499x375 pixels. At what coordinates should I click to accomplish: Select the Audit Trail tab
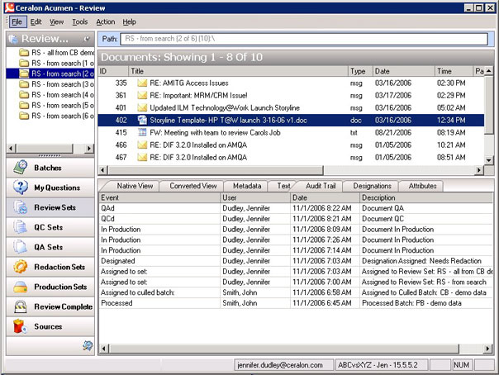[x=321, y=186]
